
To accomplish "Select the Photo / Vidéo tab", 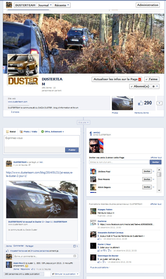I will [28, 132].
